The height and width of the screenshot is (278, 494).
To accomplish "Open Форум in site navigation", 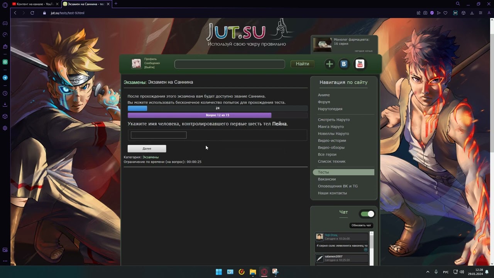I will (x=324, y=102).
